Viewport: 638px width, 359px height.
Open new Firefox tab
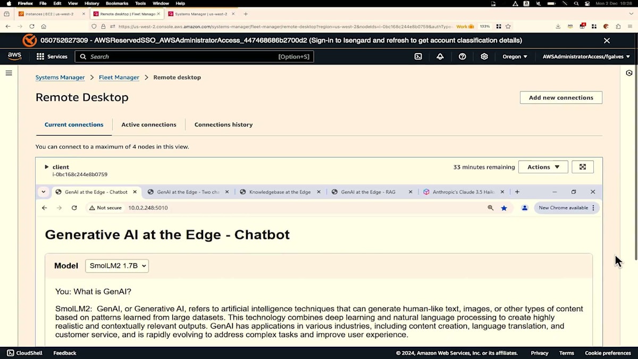246,14
